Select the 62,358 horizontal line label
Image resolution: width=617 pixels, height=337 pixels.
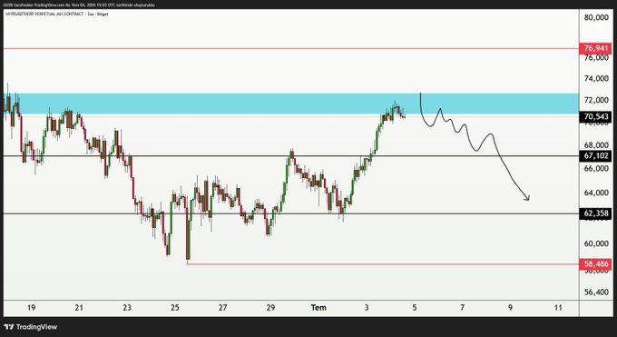(x=596, y=213)
